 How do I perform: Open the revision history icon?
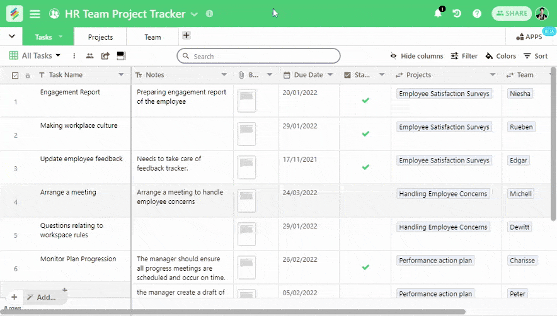pyautogui.click(x=457, y=13)
